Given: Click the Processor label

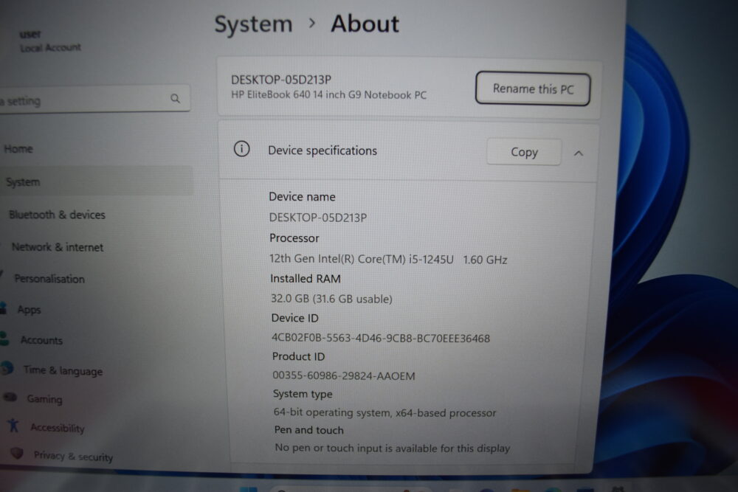Looking at the screenshot, I should click(x=294, y=238).
